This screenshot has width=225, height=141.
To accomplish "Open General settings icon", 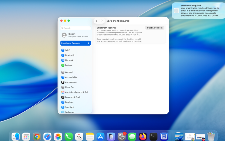I will tap(63, 72).
